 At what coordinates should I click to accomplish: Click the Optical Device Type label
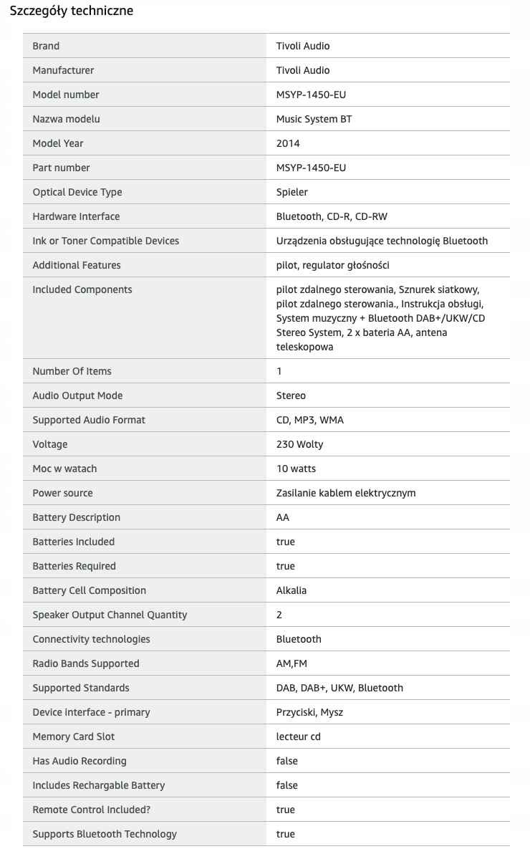77,192
